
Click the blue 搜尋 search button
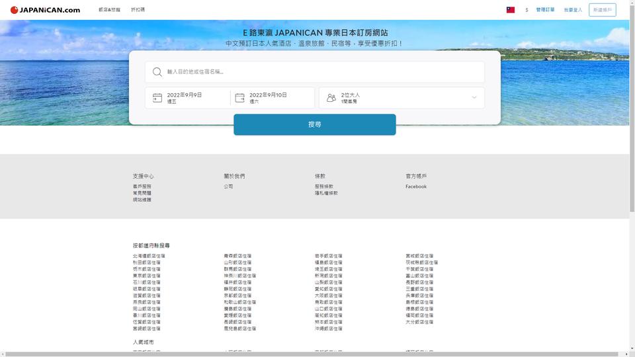pyautogui.click(x=315, y=124)
